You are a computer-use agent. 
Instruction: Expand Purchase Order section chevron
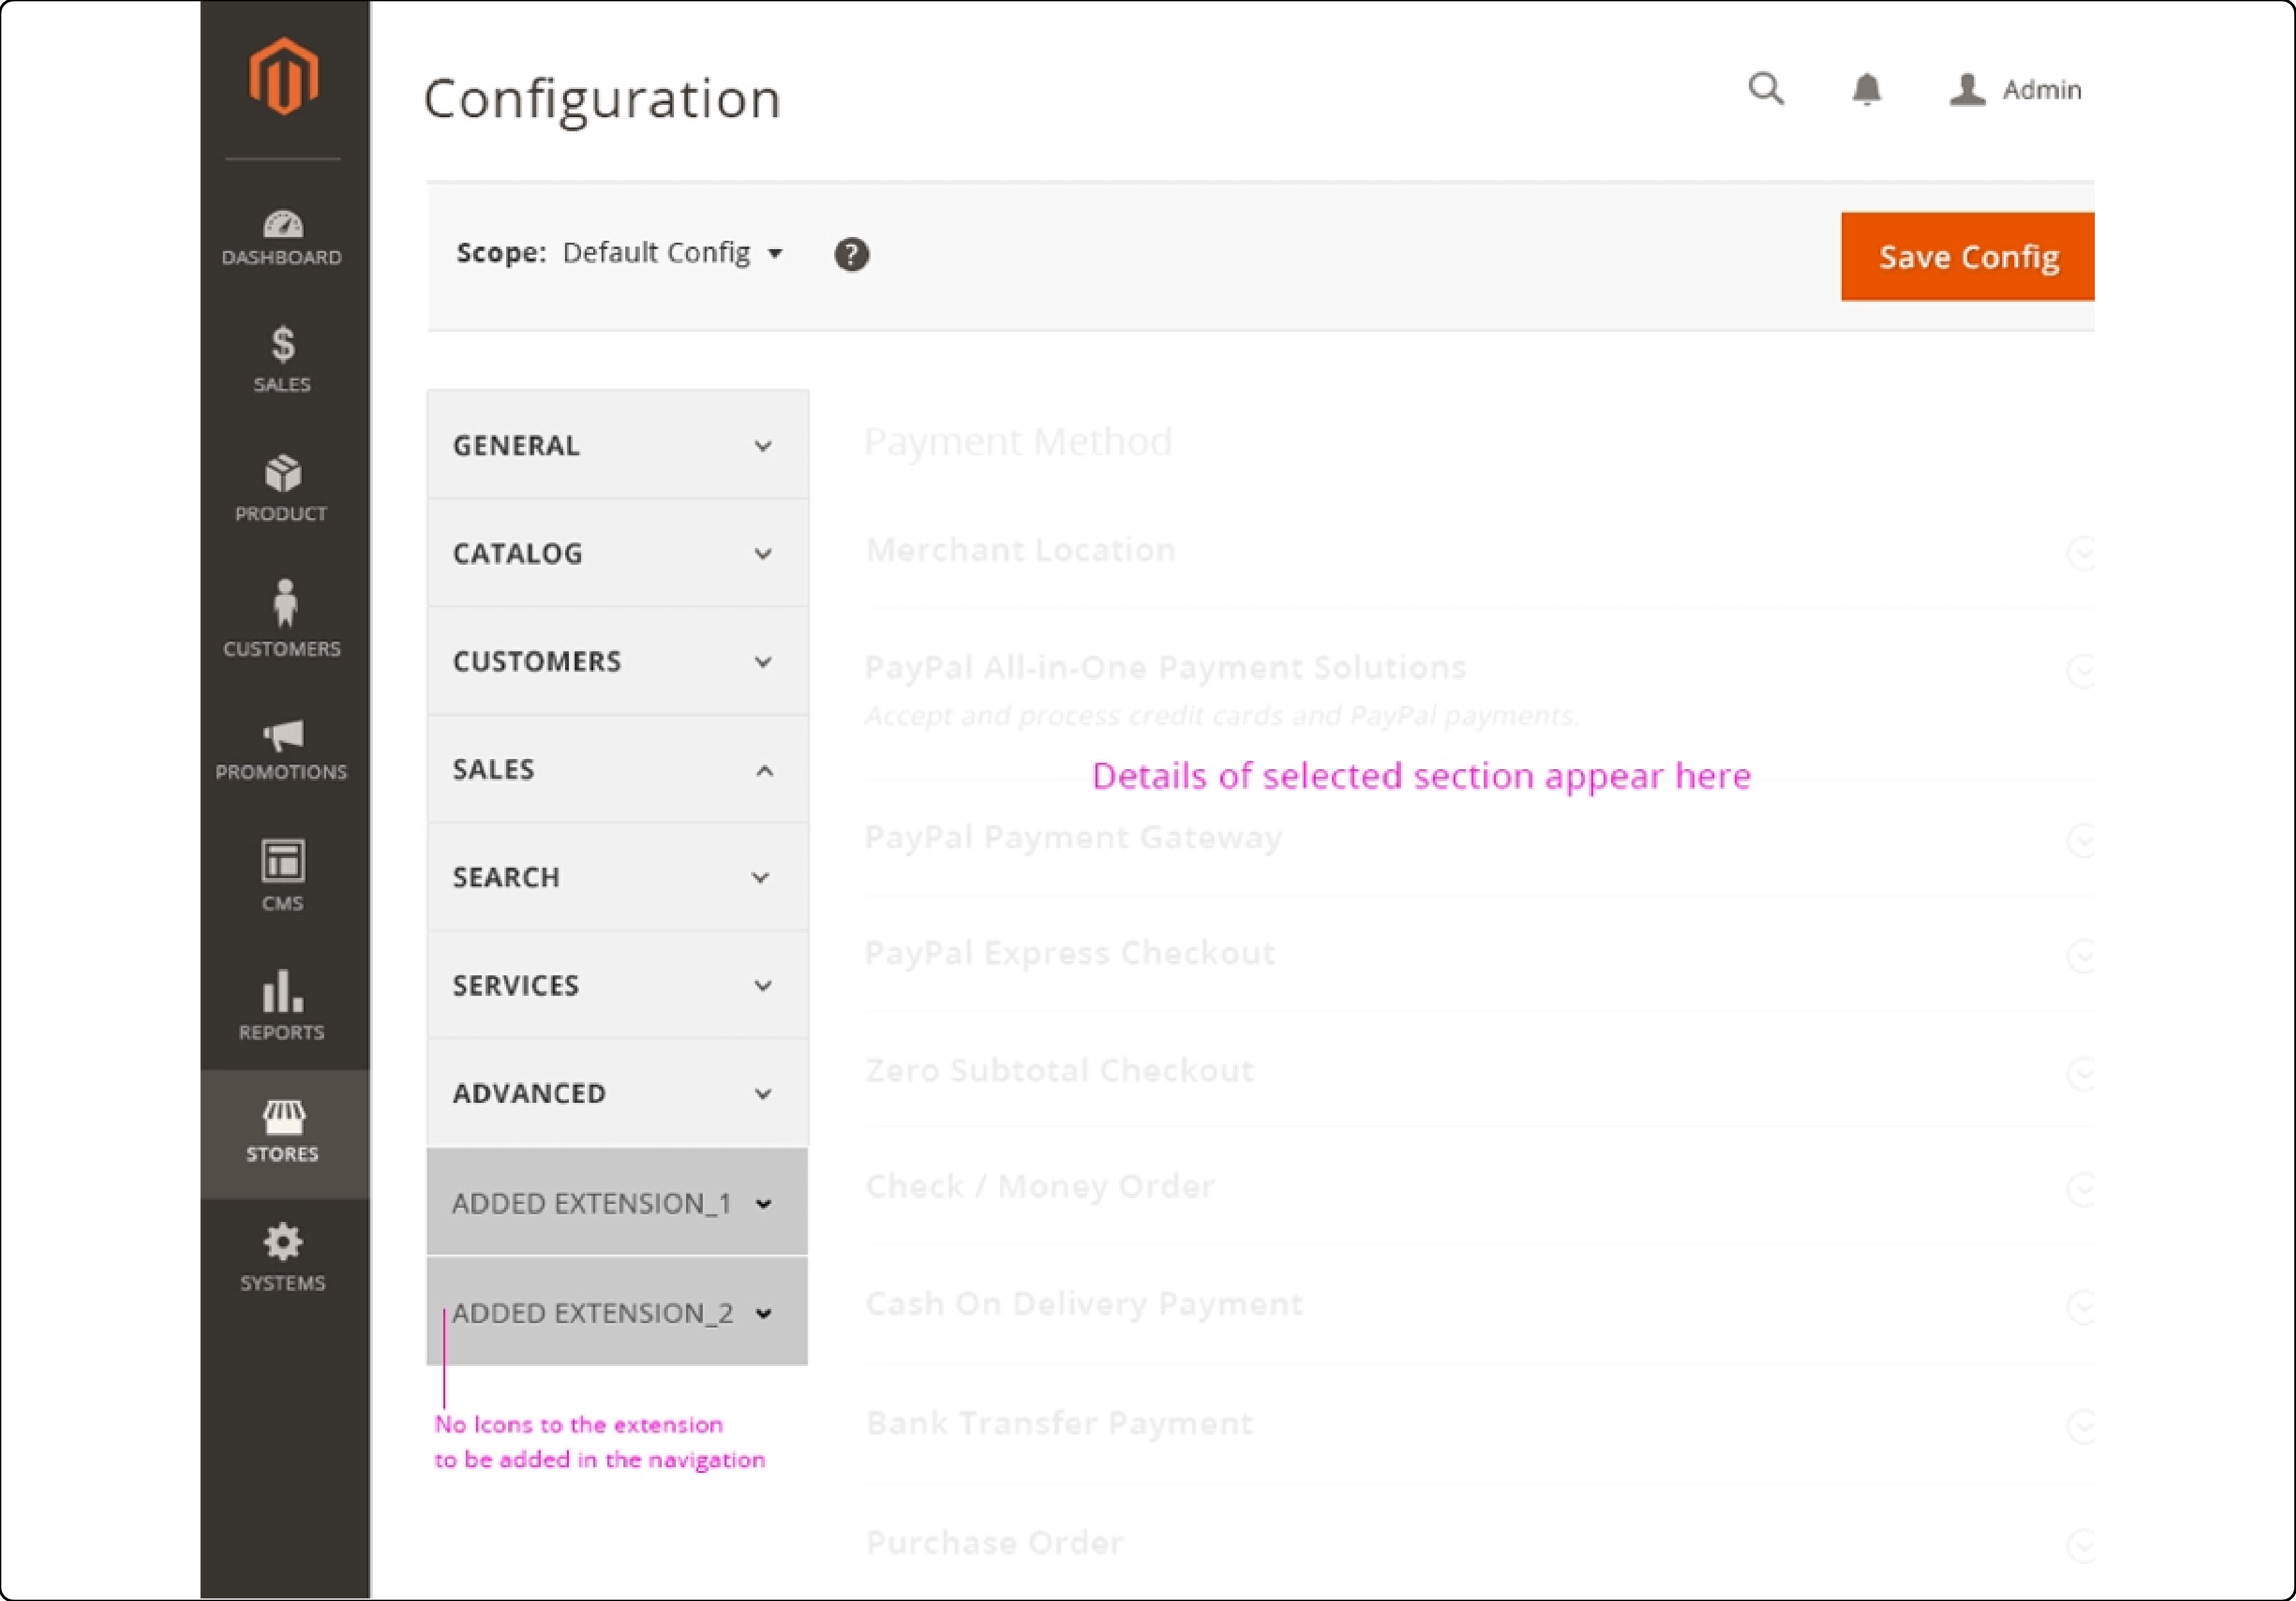pyautogui.click(x=2081, y=1546)
